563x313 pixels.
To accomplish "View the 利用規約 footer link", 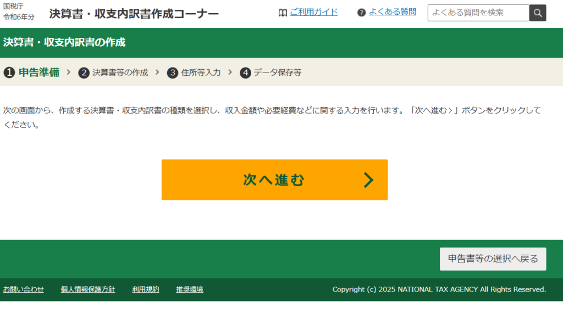I will coord(146,289).
